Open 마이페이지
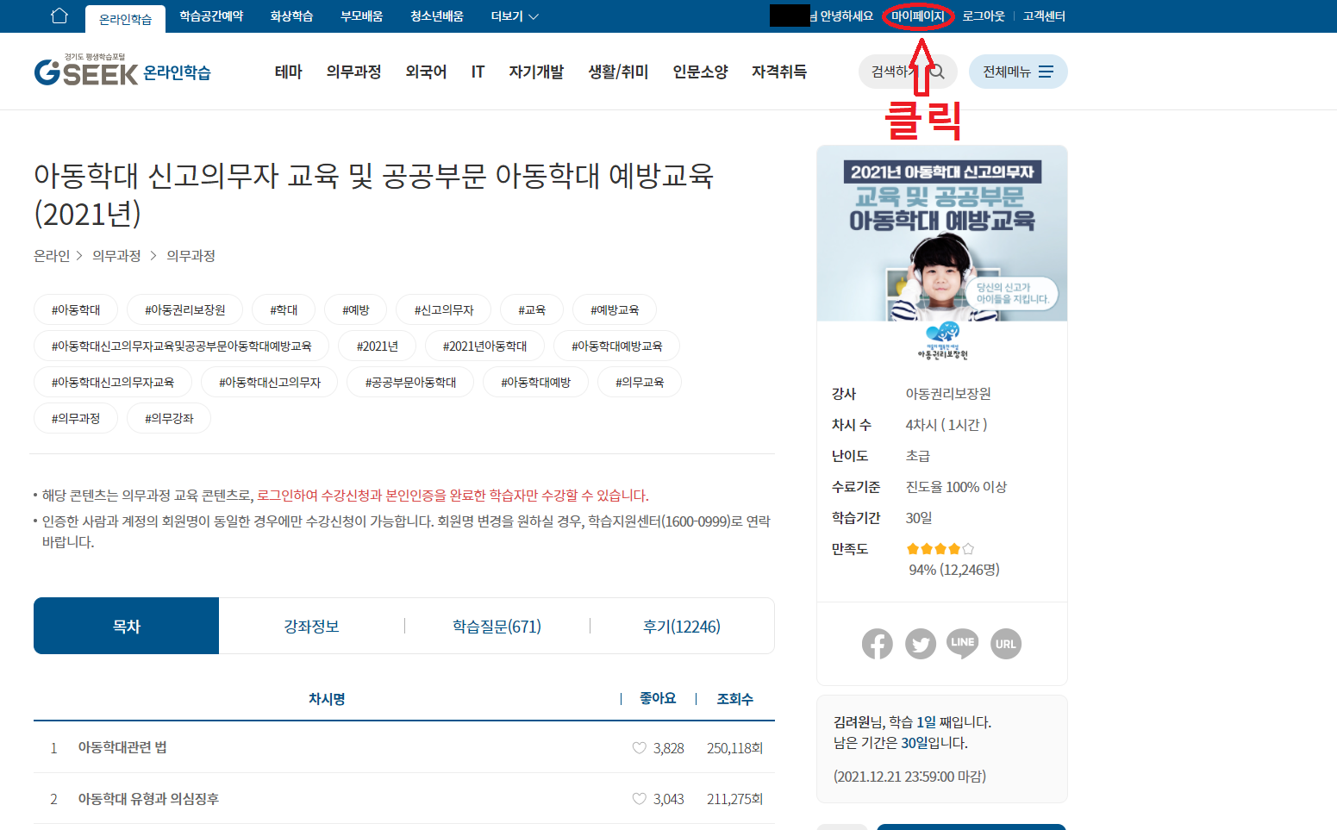This screenshot has height=830, width=1337. (x=917, y=16)
